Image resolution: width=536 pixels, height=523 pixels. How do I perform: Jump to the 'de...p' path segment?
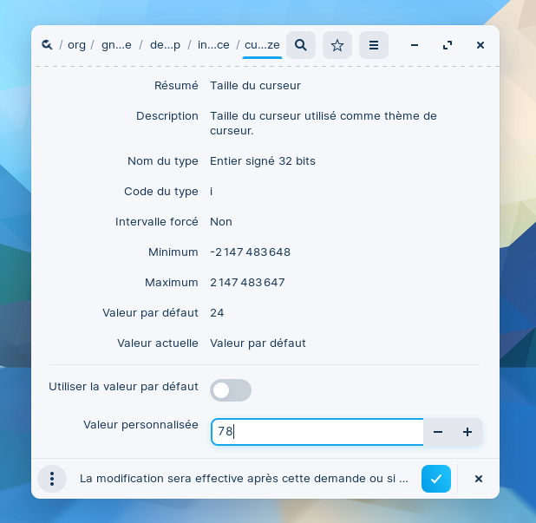pos(165,45)
